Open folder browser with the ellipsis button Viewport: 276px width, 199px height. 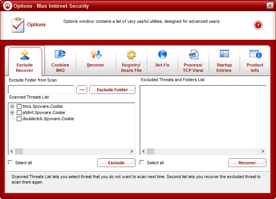[x=82, y=90]
